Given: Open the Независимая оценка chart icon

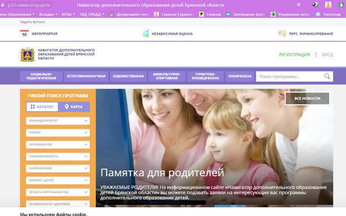Looking at the screenshot, I should [146, 33].
